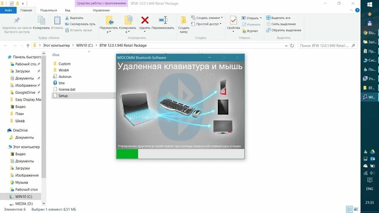Collapse the ribbon with chevron
The image size is (379, 213).
click(352, 10)
